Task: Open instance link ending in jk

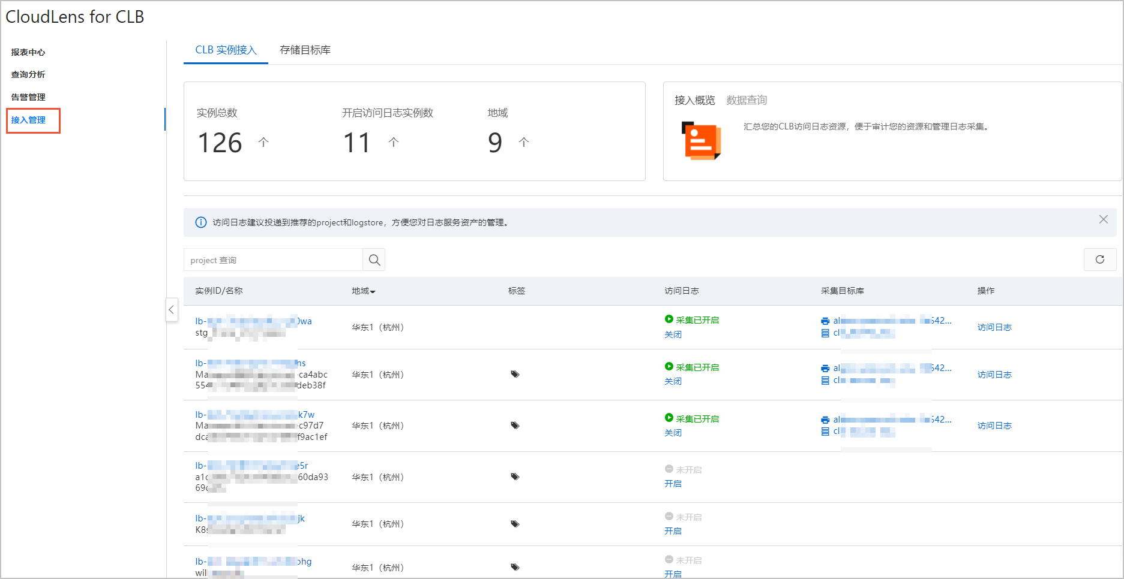Action: point(250,518)
